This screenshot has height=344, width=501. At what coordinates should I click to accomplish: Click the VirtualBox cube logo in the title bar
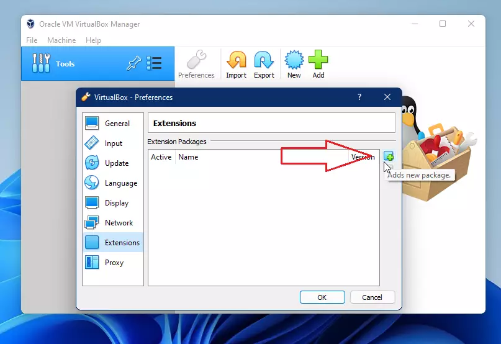click(30, 24)
